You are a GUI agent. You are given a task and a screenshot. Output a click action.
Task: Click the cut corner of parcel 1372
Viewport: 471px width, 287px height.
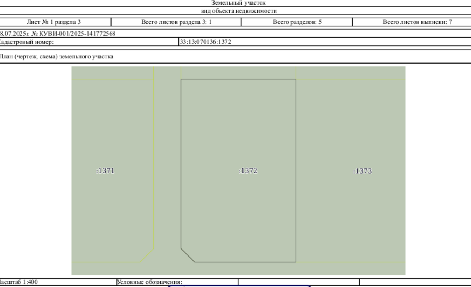pos(188,255)
